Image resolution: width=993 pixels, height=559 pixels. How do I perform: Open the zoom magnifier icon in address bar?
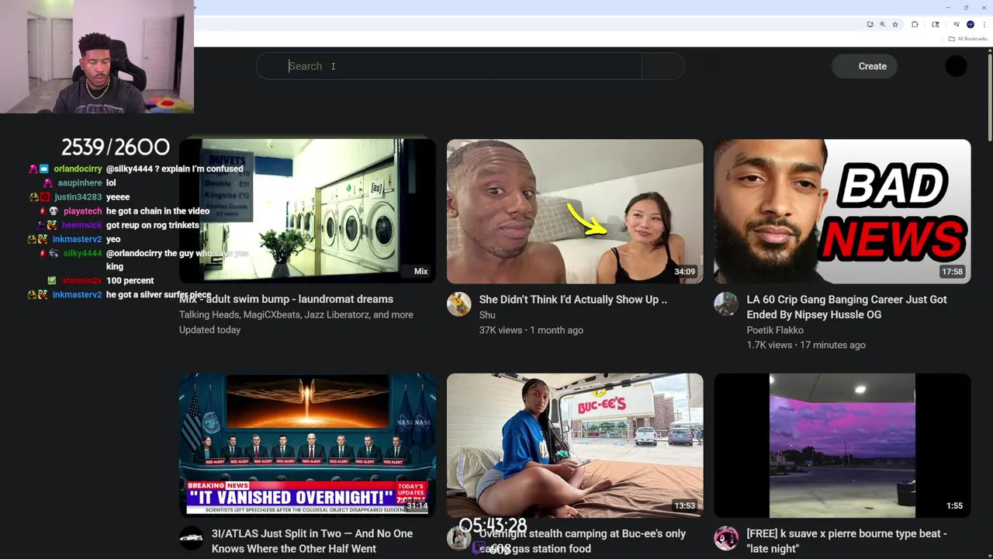pyautogui.click(x=882, y=25)
